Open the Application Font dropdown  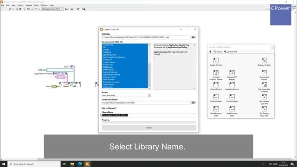pyautogui.click(x=52, y=9)
